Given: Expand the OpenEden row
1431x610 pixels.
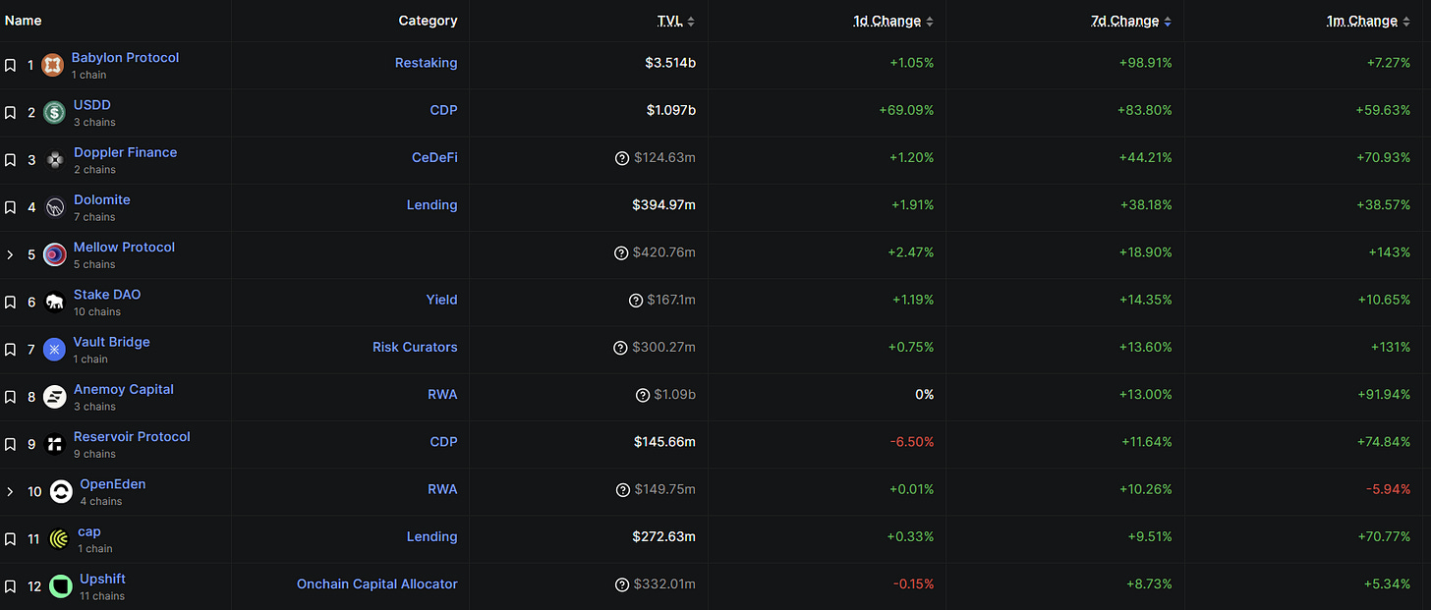Looking at the screenshot, I should [x=10, y=492].
